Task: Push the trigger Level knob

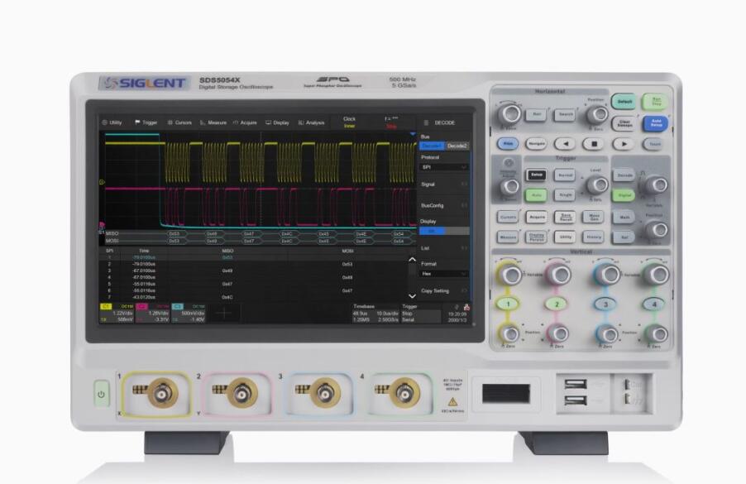Action: coord(598,185)
